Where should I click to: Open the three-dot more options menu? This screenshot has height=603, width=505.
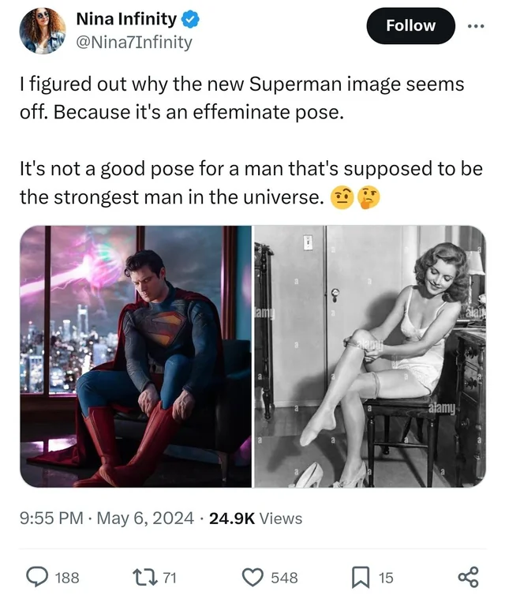coord(476,26)
